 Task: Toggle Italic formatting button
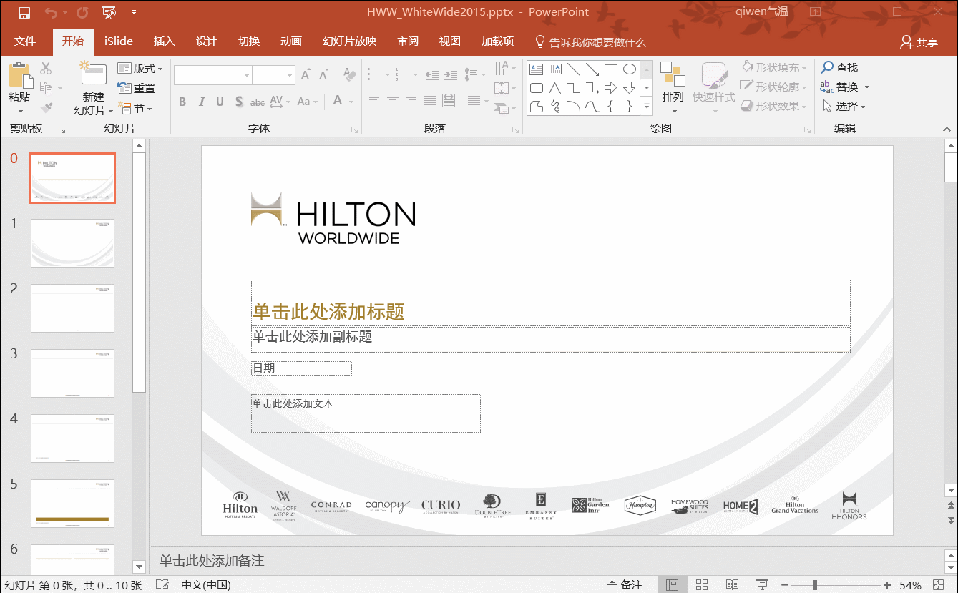tap(202, 102)
